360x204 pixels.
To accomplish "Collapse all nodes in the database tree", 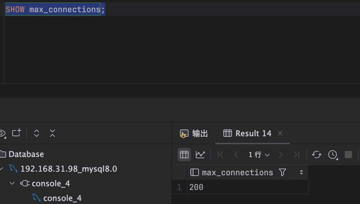I will click(x=52, y=133).
